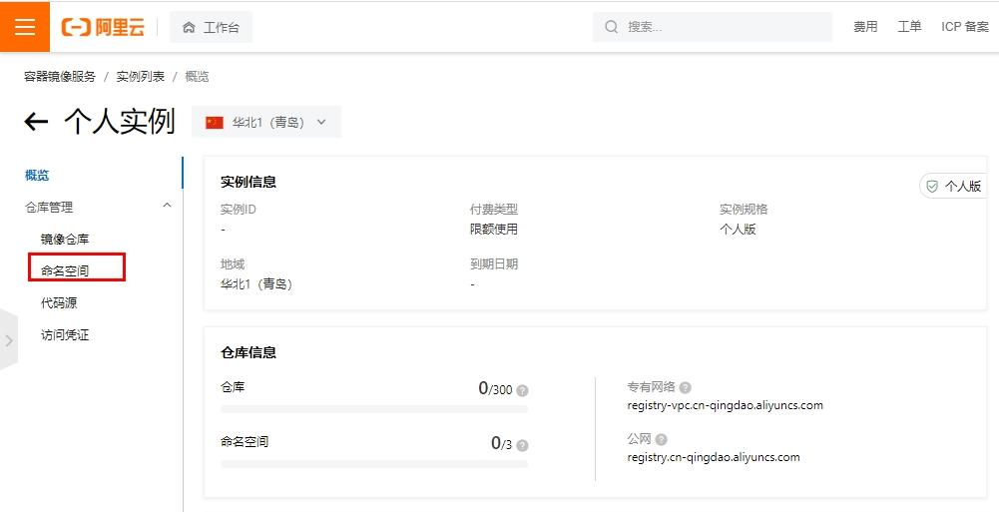Click the back arrow beside 个人实例

(36, 122)
